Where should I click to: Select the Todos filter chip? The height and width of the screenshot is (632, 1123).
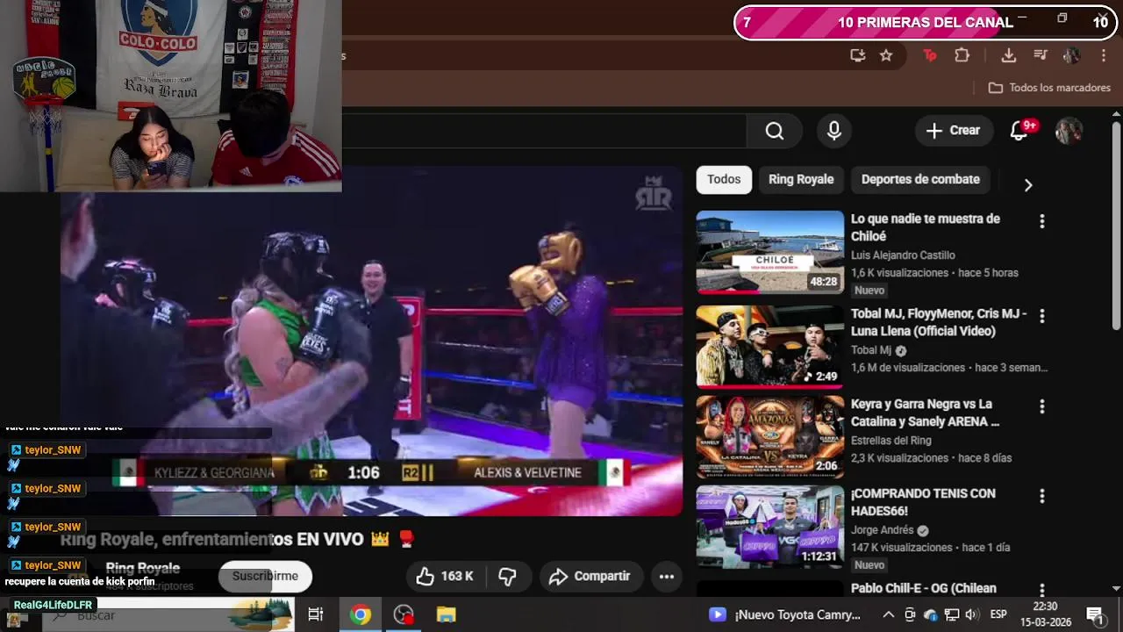tap(724, 179)
